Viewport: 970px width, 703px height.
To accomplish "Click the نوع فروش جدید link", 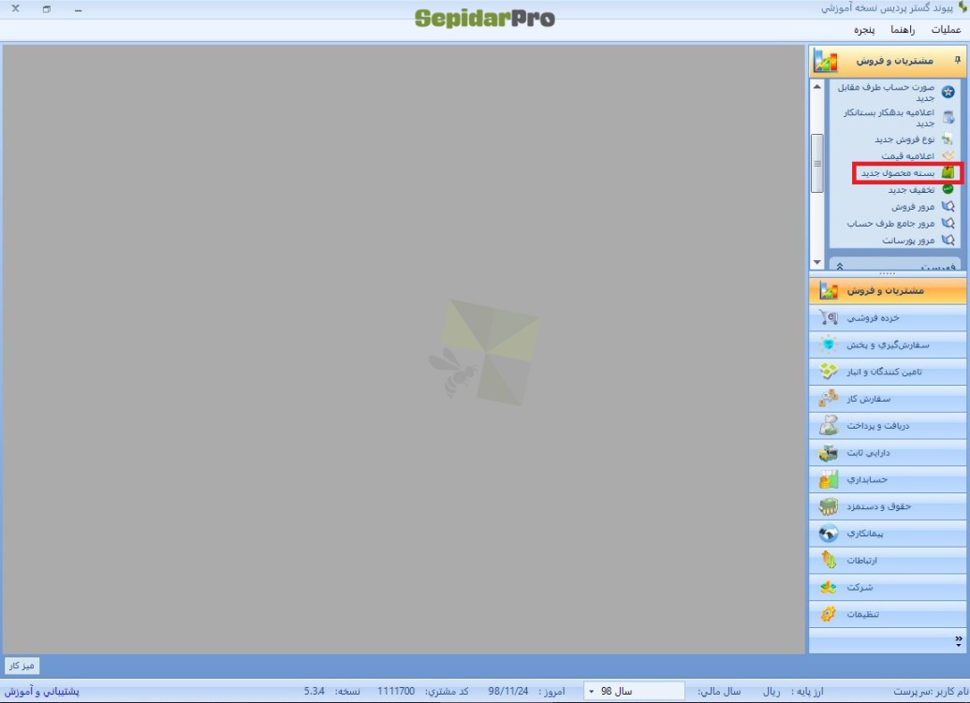I will (904, 139).
